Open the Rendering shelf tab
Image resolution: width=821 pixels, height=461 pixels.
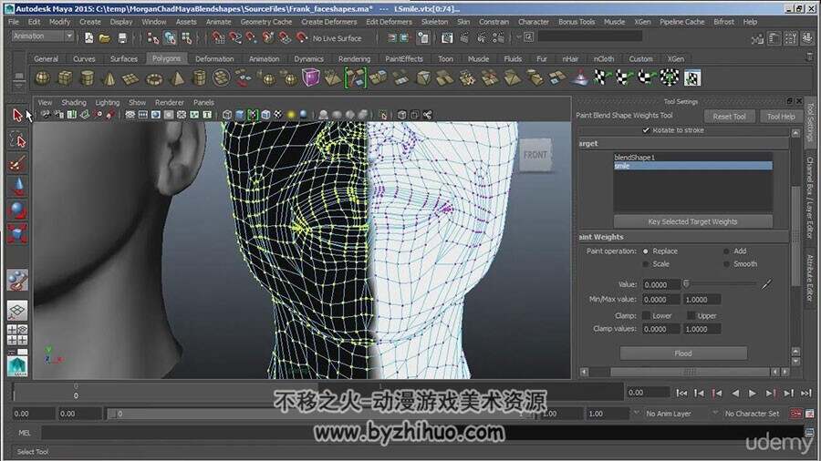[x=354, y=59]
